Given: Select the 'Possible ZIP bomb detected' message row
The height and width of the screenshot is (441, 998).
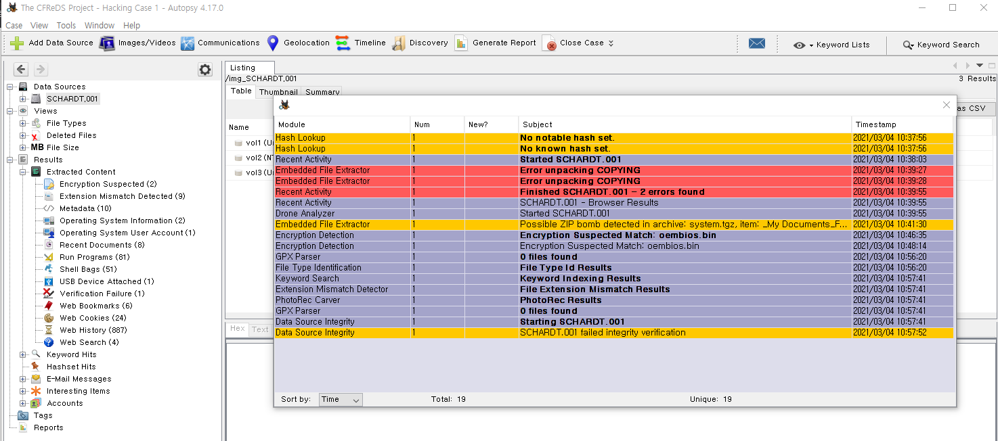Looking at the screenshot, I should [613, 225].
